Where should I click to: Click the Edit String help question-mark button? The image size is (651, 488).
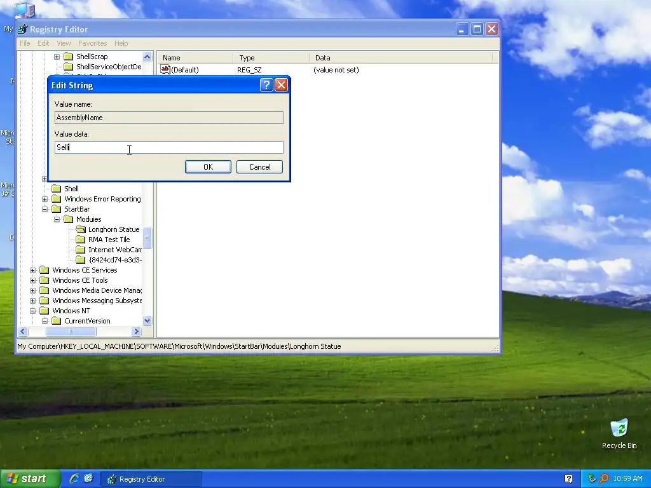(266, 85)
